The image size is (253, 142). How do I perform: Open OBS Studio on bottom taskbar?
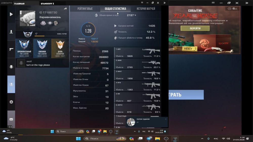pos(166,139)
